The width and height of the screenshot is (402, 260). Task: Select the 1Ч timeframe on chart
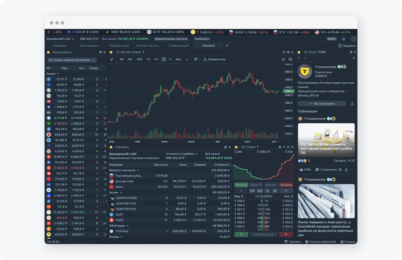click(x=148, y=59)
